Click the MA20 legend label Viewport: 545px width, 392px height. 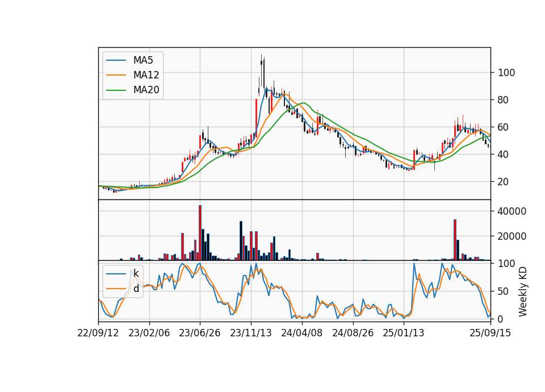(x=146, y=90)
